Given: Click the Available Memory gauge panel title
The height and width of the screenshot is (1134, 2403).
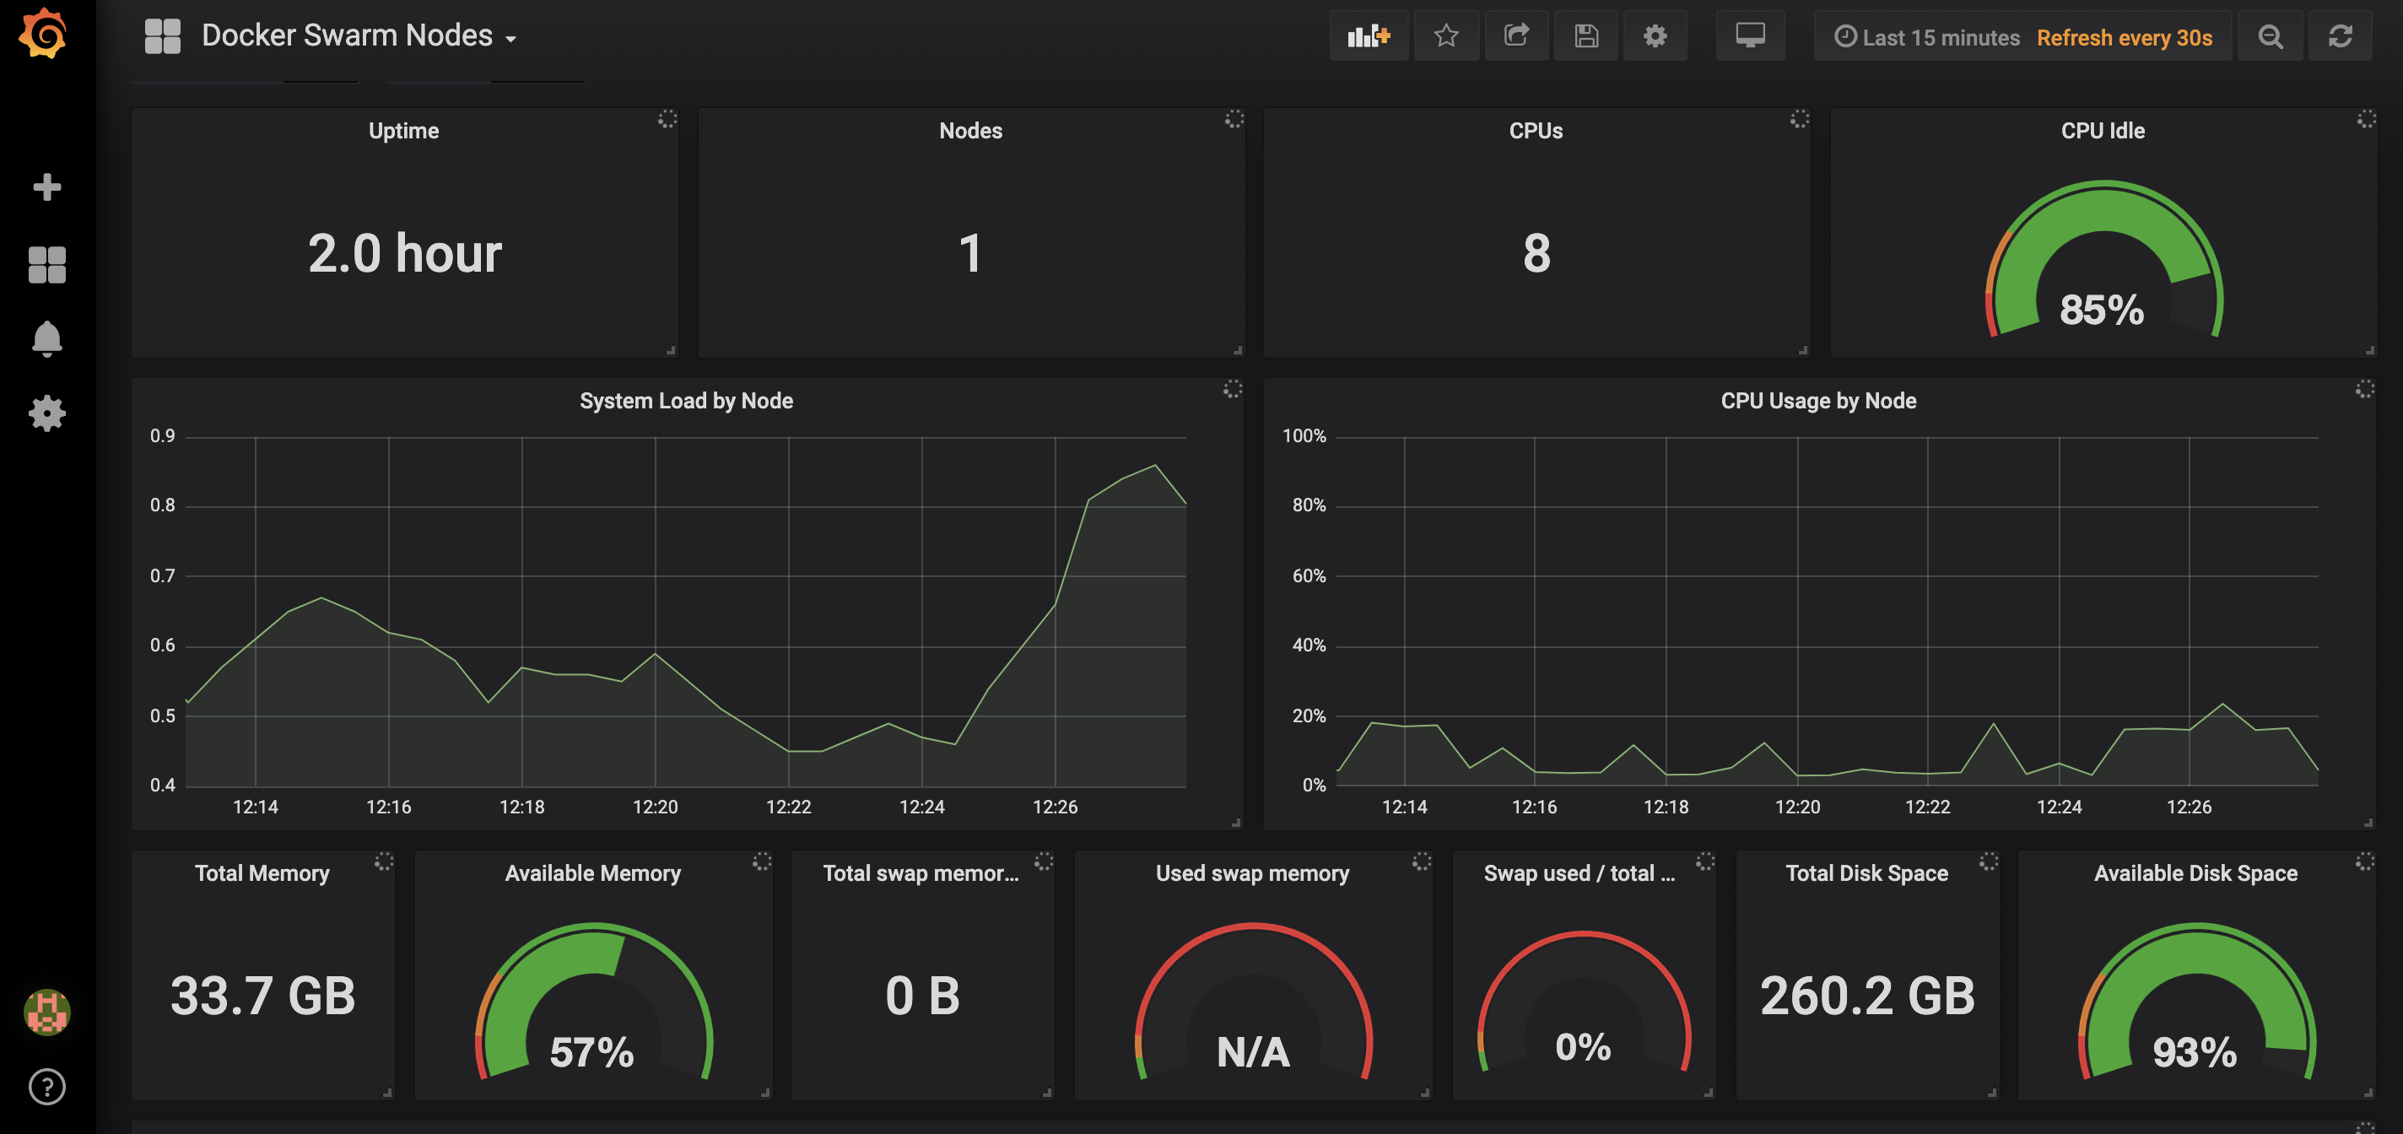Looking at the screenshot, I should pyautogui.click(x=592, y=873).
